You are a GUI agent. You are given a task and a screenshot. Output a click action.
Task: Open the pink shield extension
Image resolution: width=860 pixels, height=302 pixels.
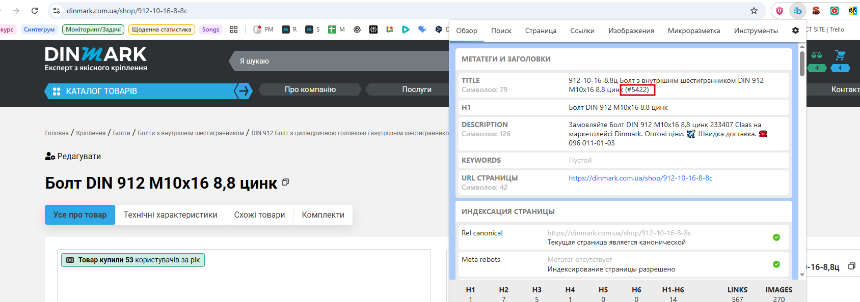click(x=780, y=11)
